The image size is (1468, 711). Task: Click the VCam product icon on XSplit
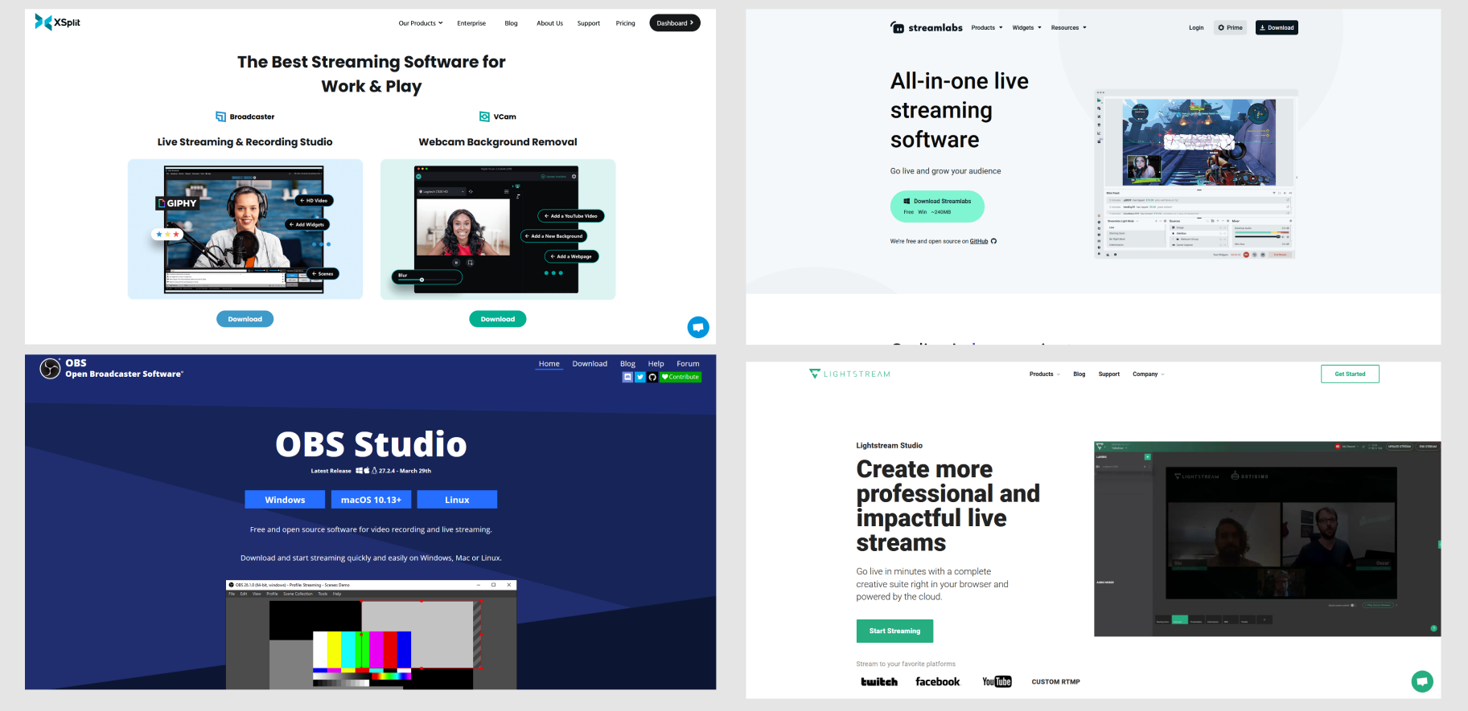[x=484, y=116]
